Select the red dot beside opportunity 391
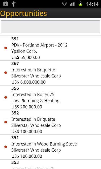This screenshot has width=101, height=169. [x=6, y=48]
